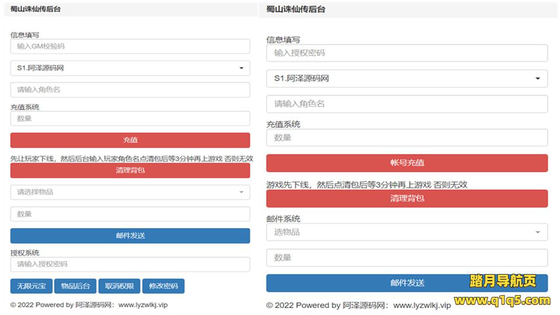
Task: Focus the 请输入授权密码 field under 授权系统
Action: tap(129, 264)
